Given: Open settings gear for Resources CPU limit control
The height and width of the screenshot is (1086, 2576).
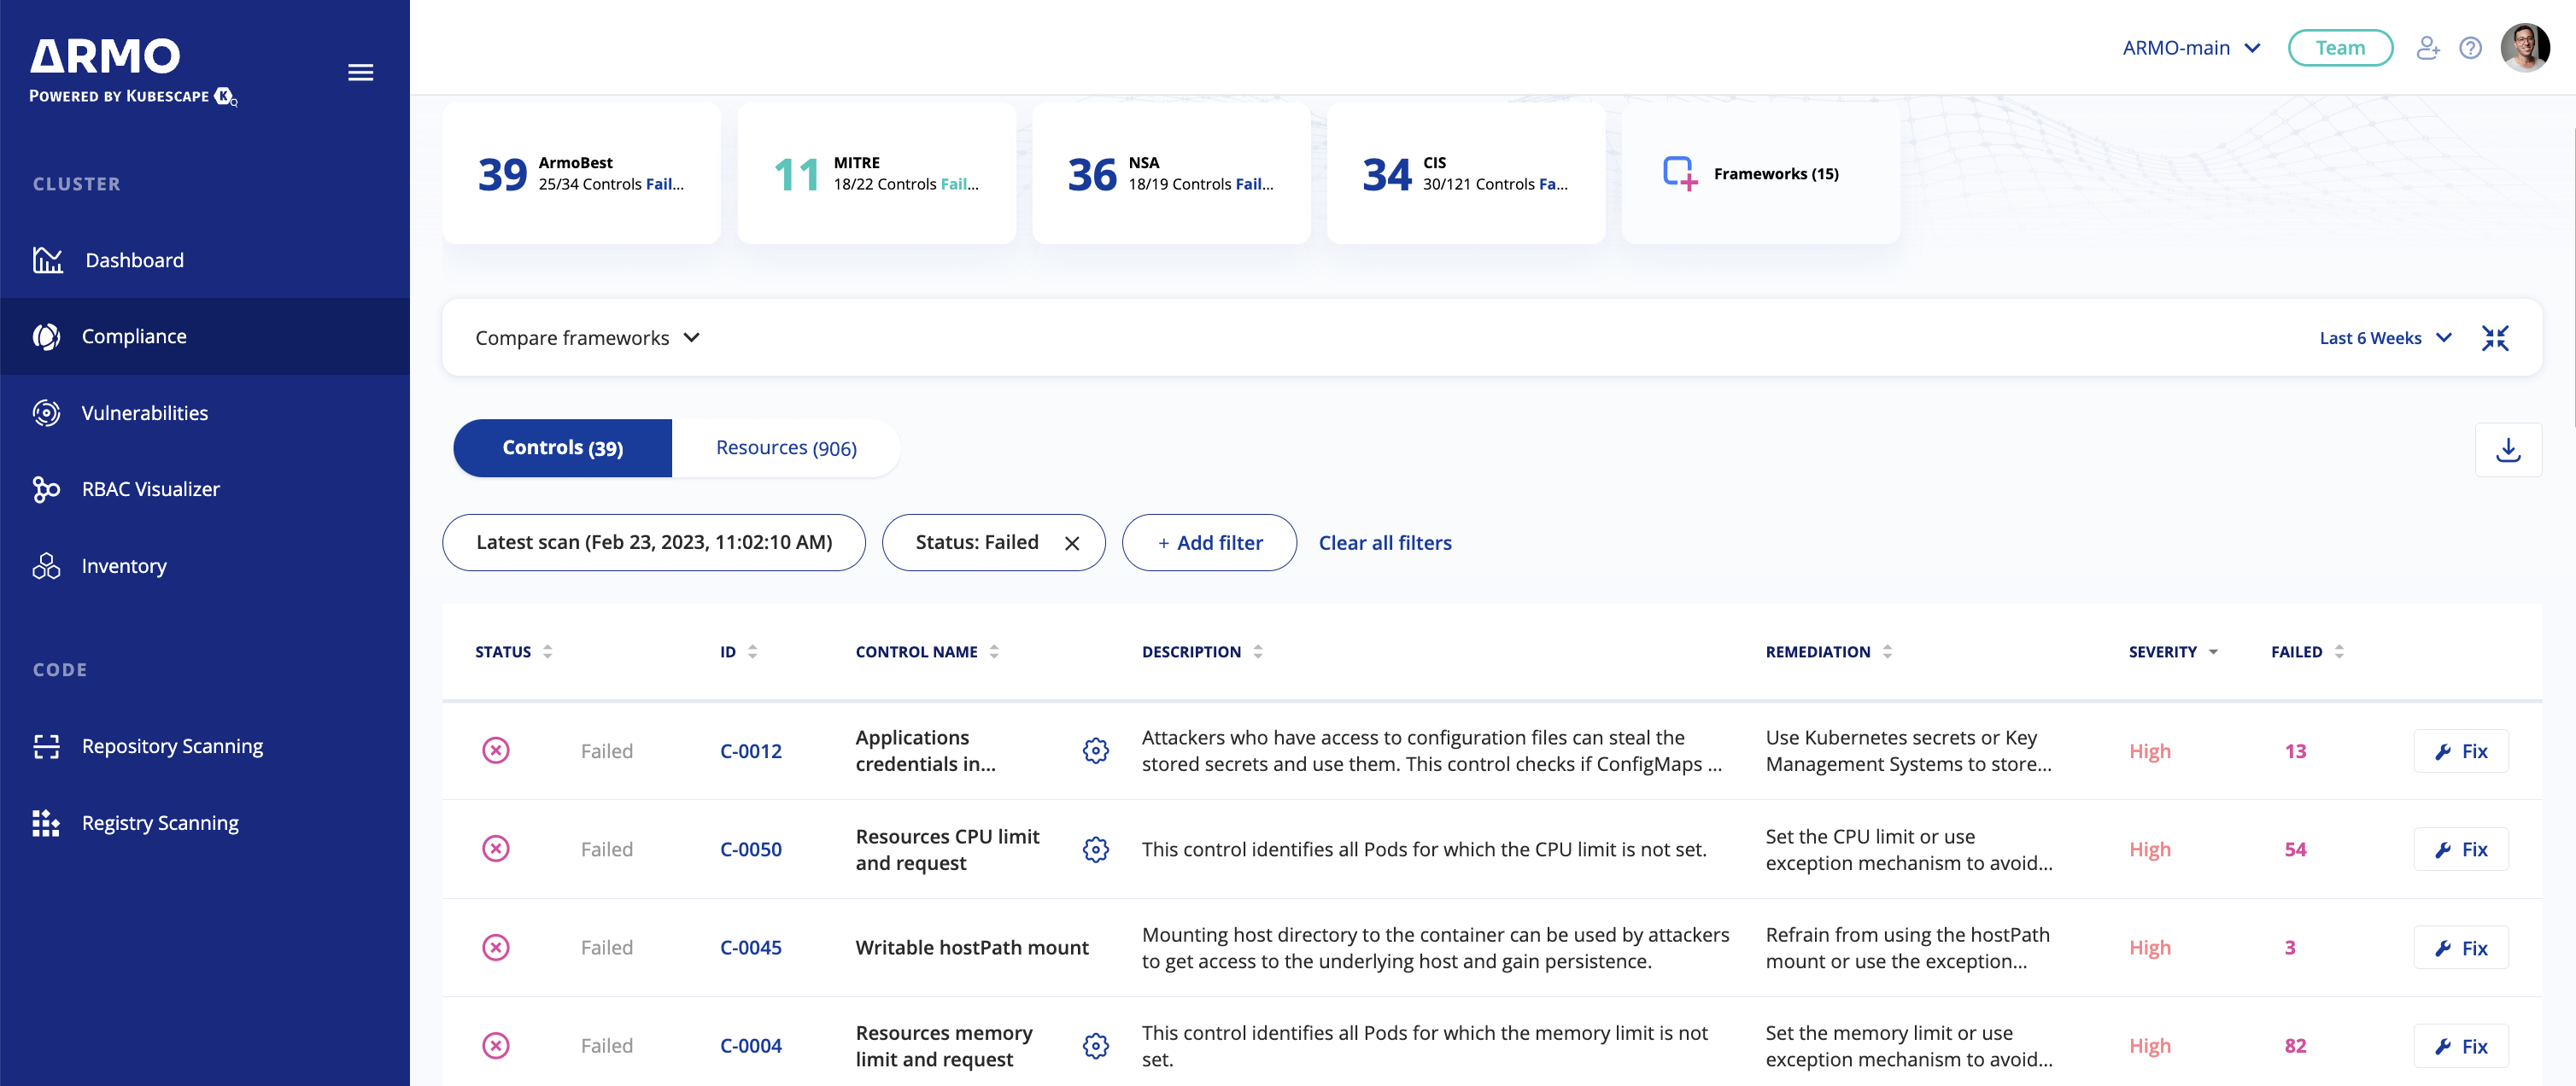Looking at the screenshot, I should pyautogui.click(x=1096, y=849).
